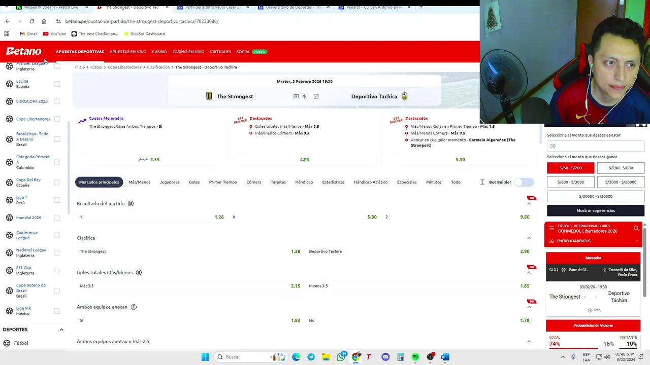The image size is (650, 365).
Task: Open the Chrome apps grid icon
Action: click(7, 33)
